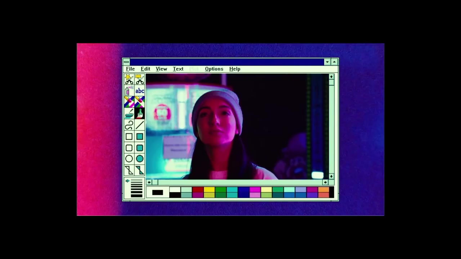Choose the thinnest line width
The image size is (461, 259).
[x=136, y=180]
